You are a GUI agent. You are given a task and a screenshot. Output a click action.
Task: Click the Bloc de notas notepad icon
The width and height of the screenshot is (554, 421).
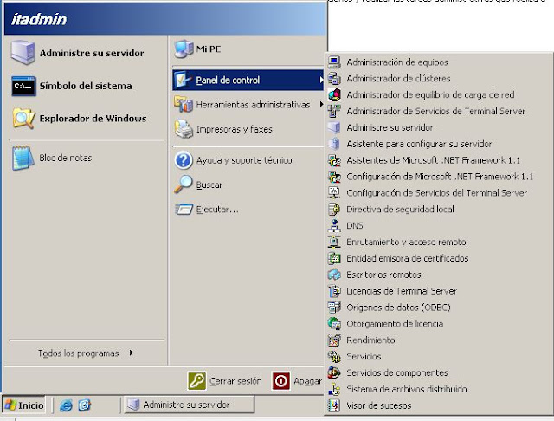point(23,158)
